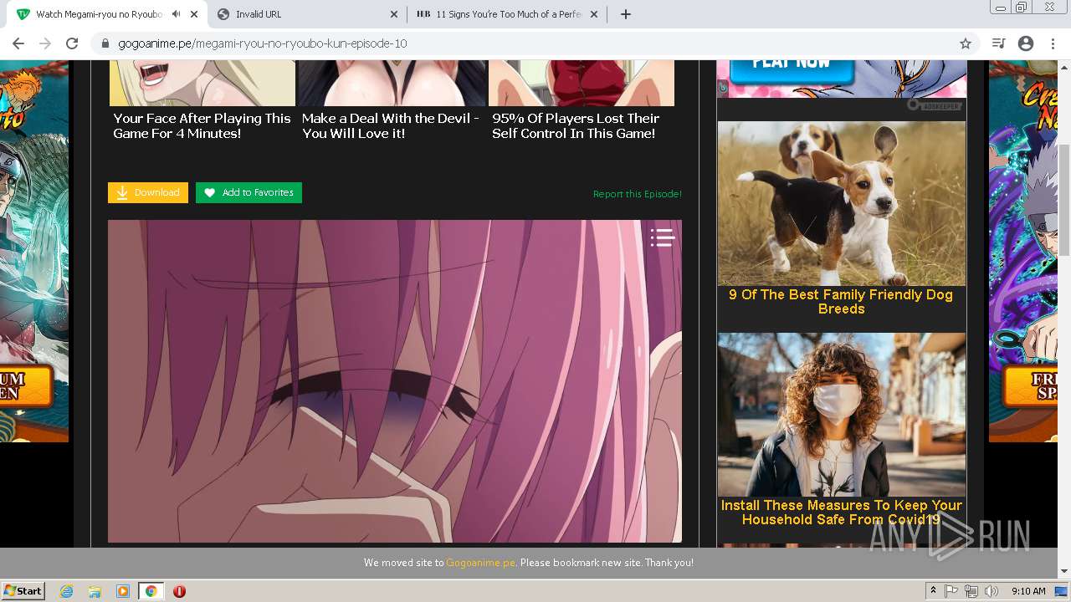Open Chrome profile avatar menu

pos(1026,43)
